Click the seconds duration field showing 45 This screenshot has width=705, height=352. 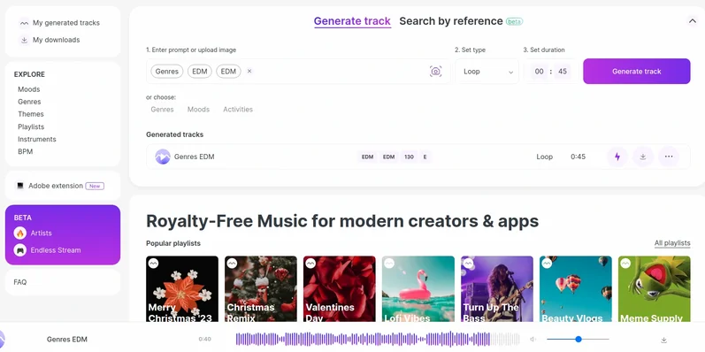[562, 71]
